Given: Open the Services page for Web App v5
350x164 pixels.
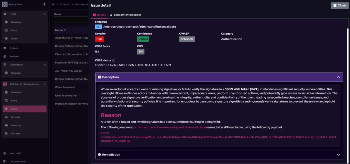Looking at the screenshot, I should [x=15, y=117].
